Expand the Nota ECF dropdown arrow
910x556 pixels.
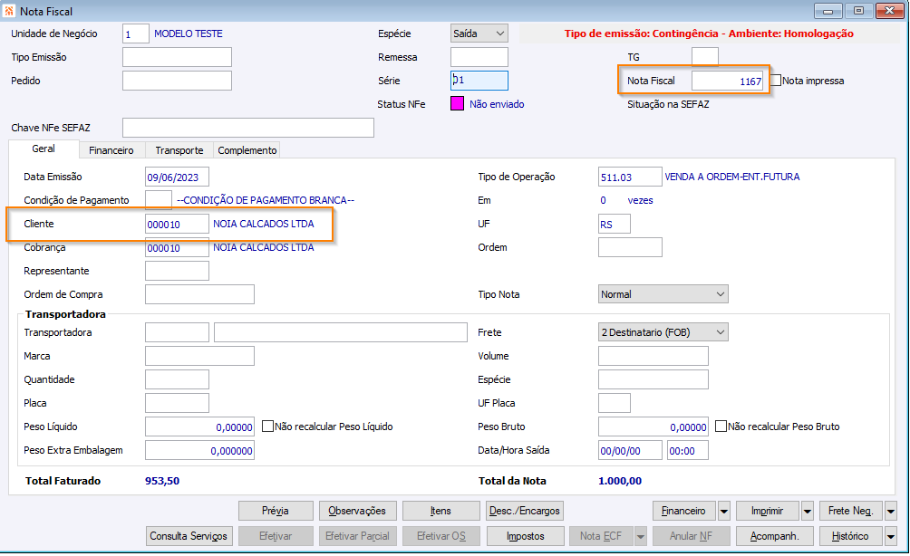tap(640, 536)
